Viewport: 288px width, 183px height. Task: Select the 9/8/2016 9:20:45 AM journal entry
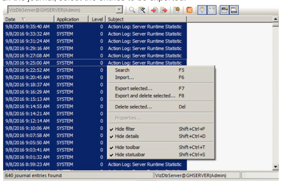pyautogui.click(x=55, y=77)
